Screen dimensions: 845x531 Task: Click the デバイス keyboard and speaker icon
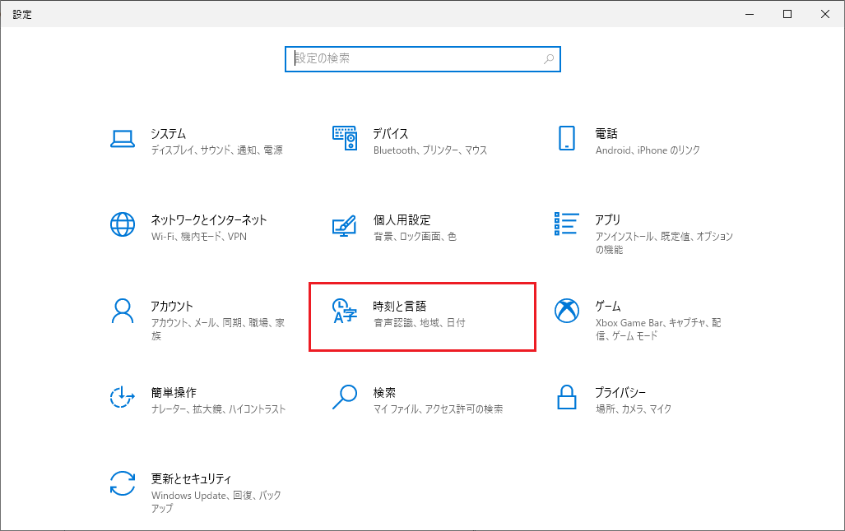click(x=345, y=139)
